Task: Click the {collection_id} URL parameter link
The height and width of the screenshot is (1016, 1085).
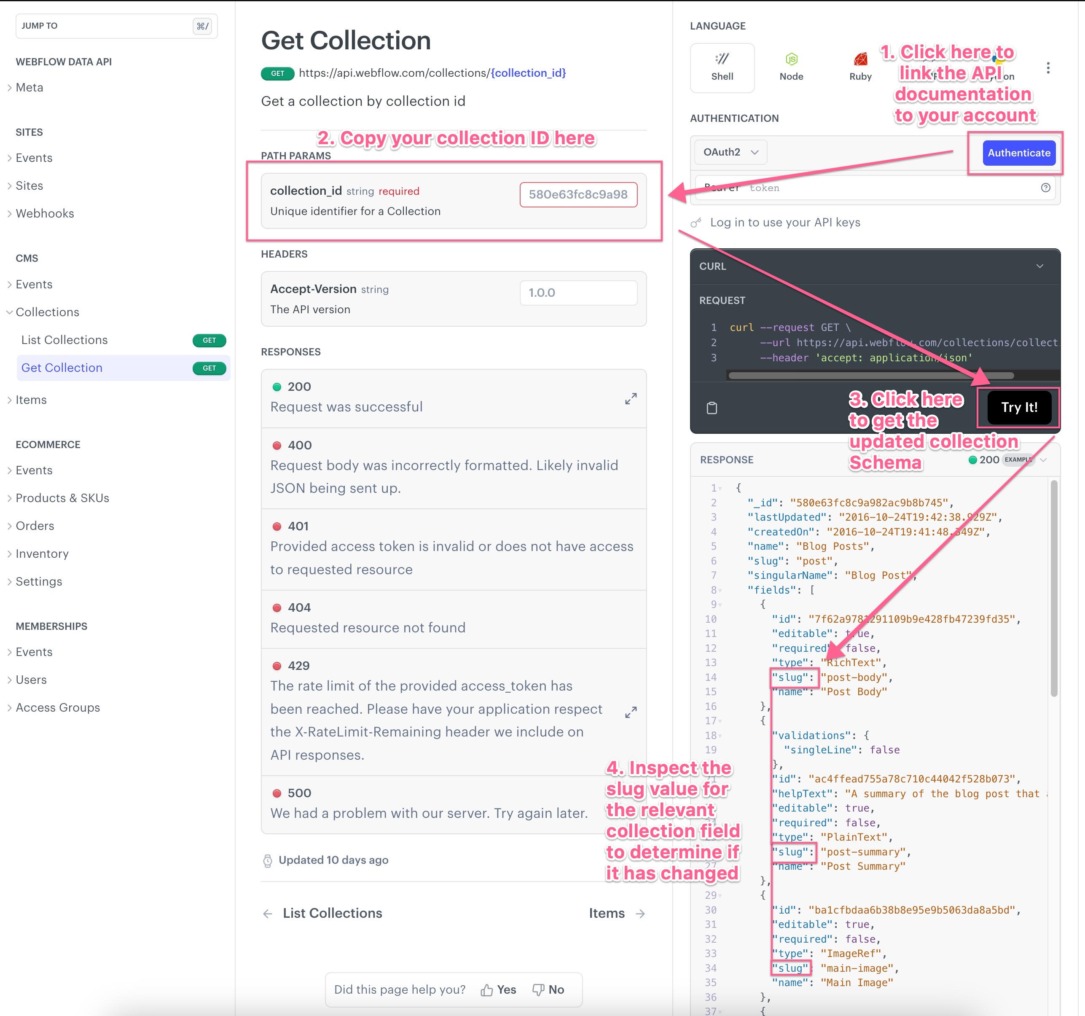Action: (x=528, y=73)
